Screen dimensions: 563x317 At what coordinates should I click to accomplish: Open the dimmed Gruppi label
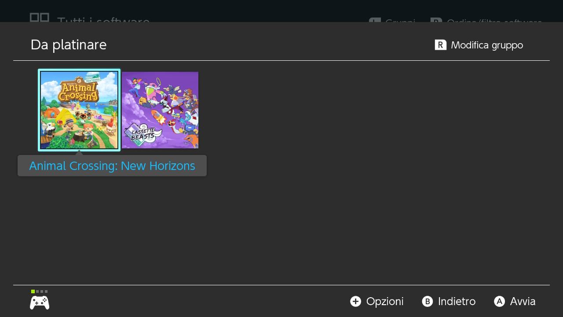click(x=400, y=20)
